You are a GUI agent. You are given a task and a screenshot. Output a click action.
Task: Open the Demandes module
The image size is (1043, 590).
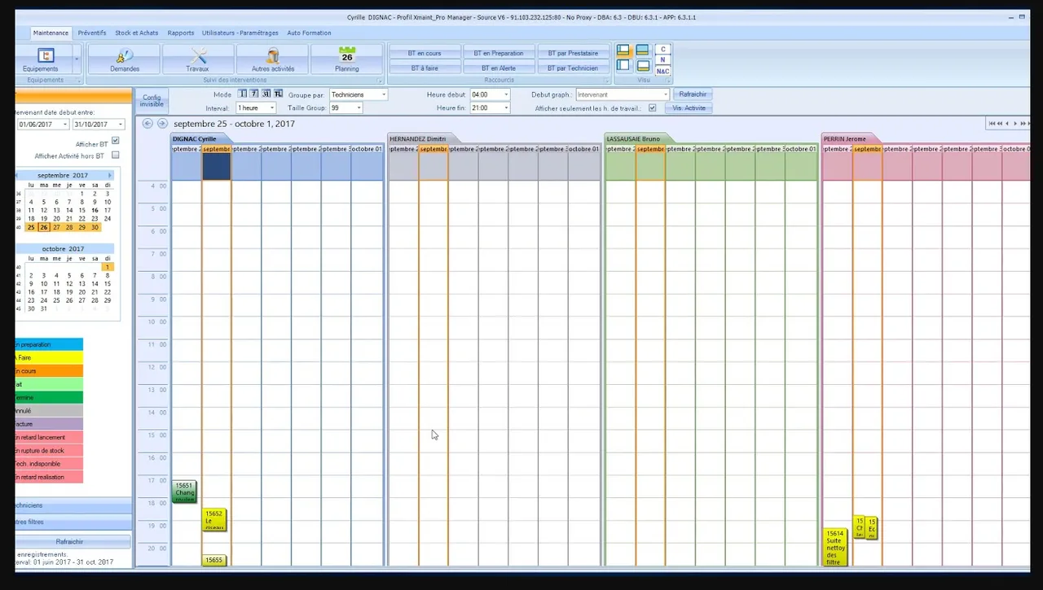pyautogui.click(x=124, y=59)
